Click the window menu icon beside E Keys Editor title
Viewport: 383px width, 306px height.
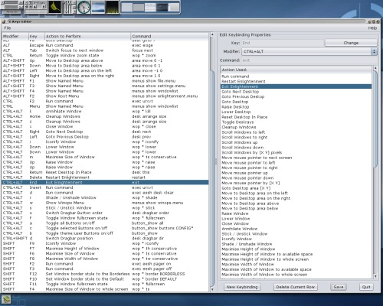[4, 21]
